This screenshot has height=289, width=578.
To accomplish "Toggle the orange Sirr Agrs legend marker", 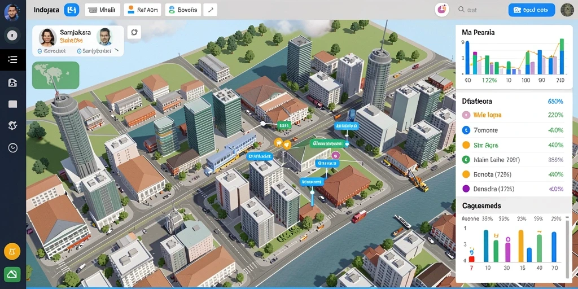I will [x=466, y=145].
